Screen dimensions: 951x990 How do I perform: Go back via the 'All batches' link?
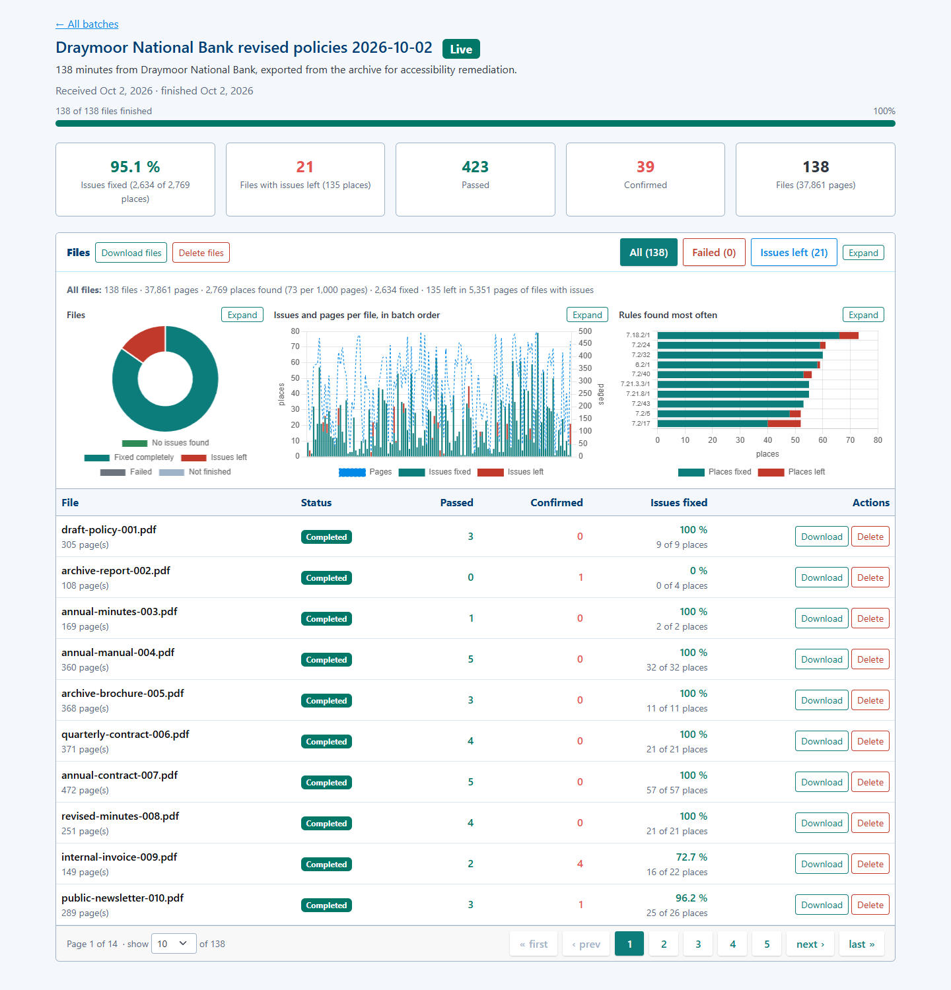point(87,24)
